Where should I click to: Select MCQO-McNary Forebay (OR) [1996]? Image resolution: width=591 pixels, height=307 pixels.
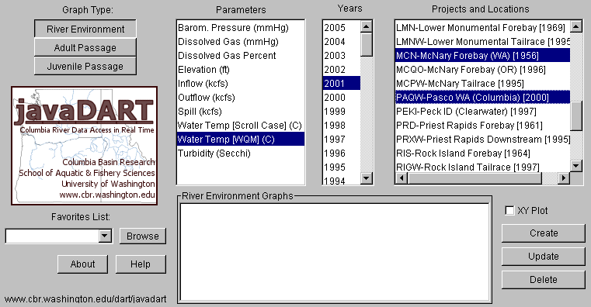coord(482,70)
